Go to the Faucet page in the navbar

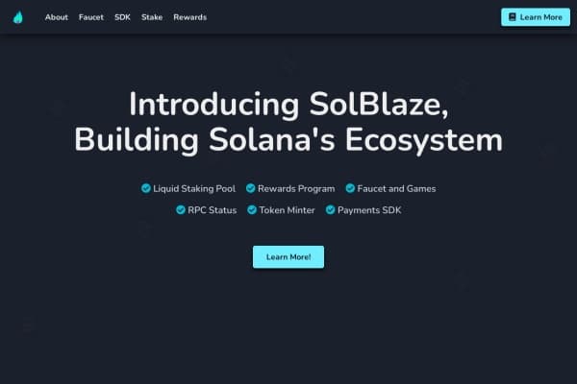[91, 17]
